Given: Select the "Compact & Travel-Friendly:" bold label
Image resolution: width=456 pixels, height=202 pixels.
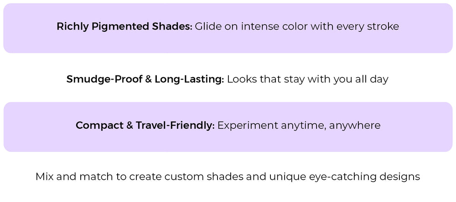Looking at the screenshot, I should pyautogui.click(x=145, y=125).
